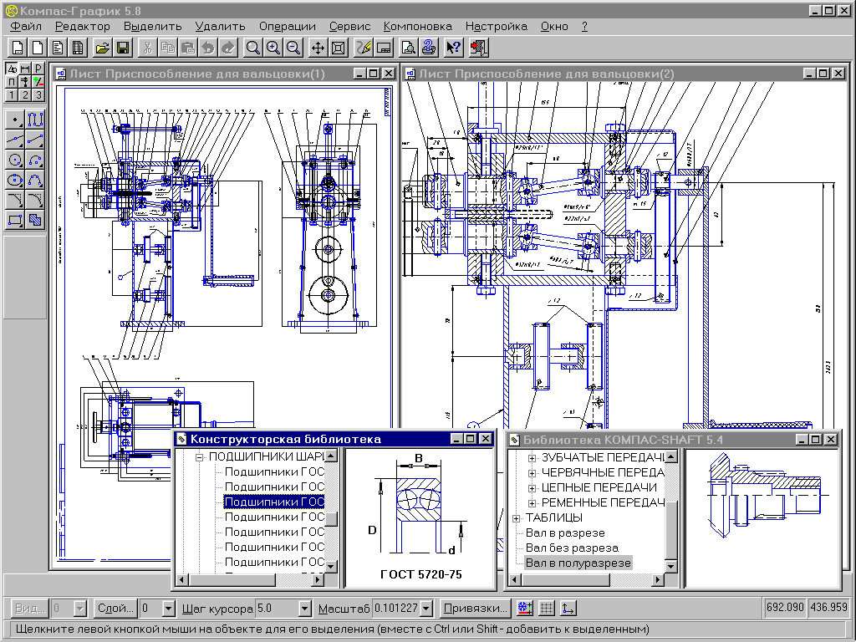
Task: Expand ТАБЛИЦЫ tree node
Action: click(516, 518)
